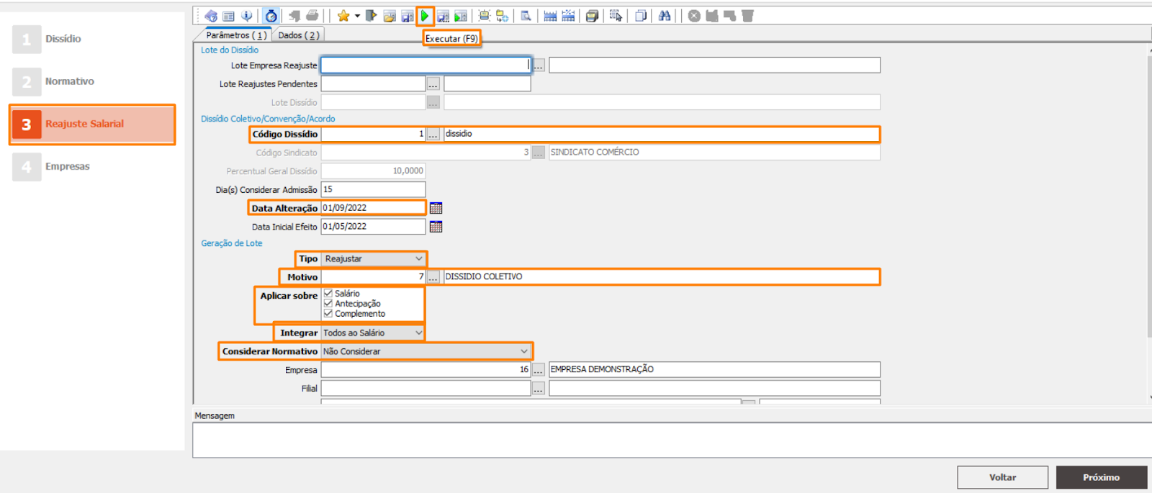Open lookup button beside Filial
The image size is (1152, 493).
point(539,389)
